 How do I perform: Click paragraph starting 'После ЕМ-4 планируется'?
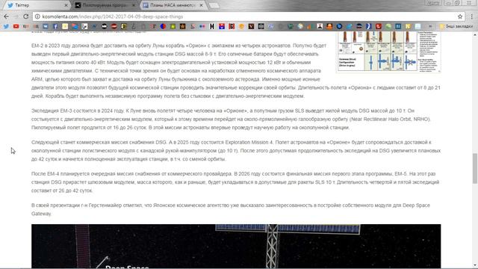click(x=236, y=182)
